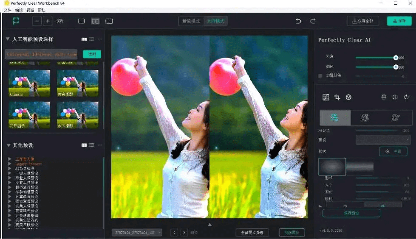Toggle the 加强肤色 checkbox

pos(320,76)
